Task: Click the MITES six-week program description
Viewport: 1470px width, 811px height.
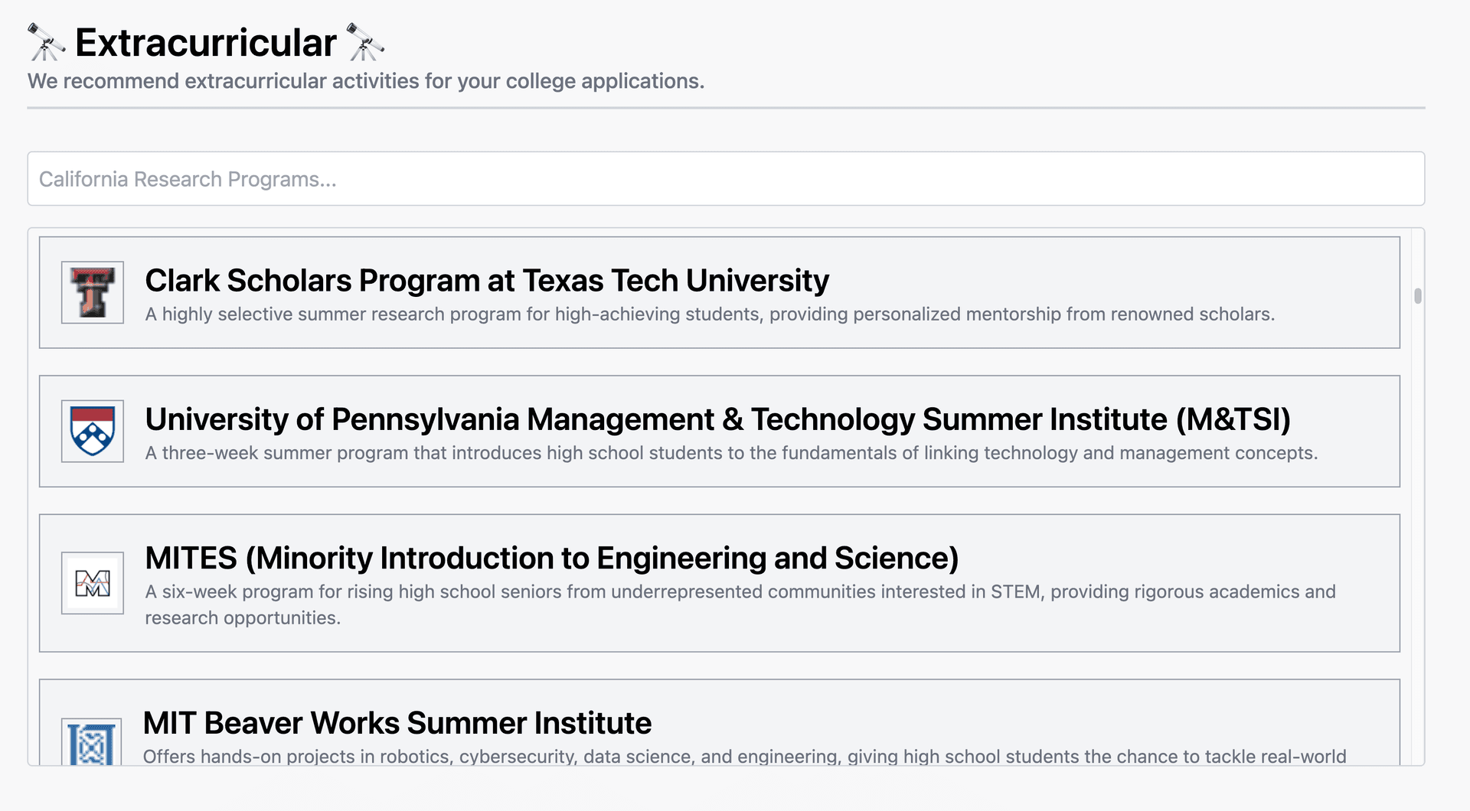Action: 740,592
